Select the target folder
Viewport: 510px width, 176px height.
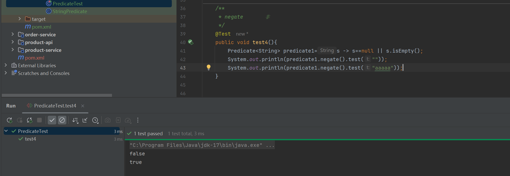tap(39, 19)
